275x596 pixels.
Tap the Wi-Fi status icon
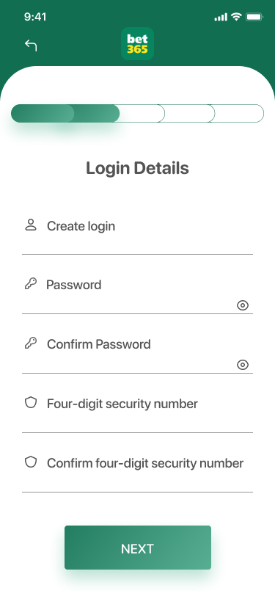coord(236,17)
